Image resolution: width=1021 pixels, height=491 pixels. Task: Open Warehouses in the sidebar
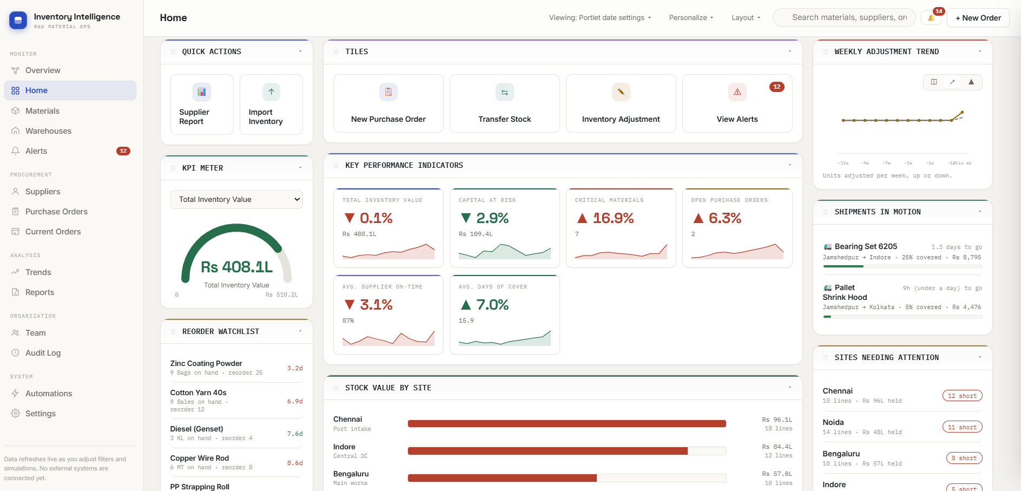pyautogui.click(x=70, y=131)
